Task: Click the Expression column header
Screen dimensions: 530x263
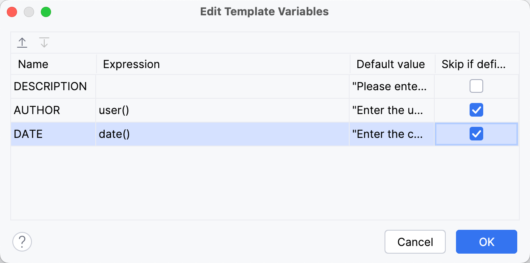Action: tap(131, 64)
